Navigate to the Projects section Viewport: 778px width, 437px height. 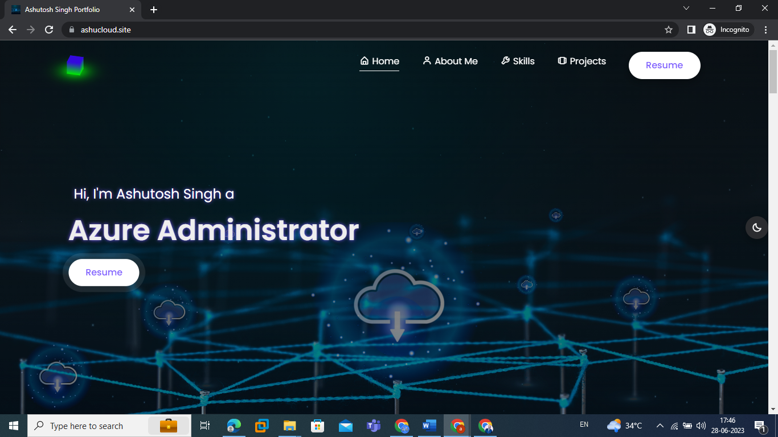click(x=582, y=61)
